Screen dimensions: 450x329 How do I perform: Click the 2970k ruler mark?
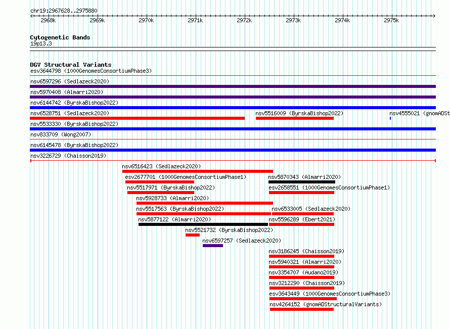(146, 20)
